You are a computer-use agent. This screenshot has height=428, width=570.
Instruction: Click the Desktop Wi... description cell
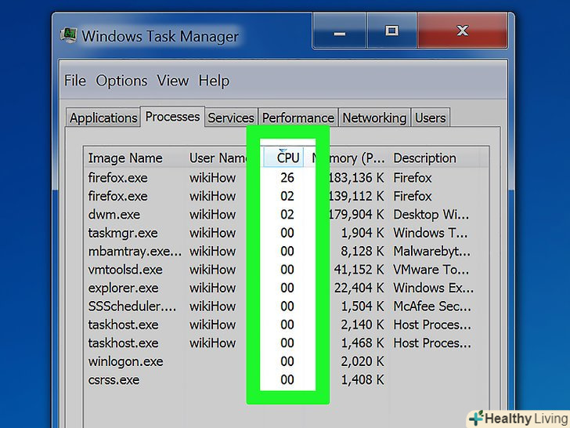[x=431, y=214]
